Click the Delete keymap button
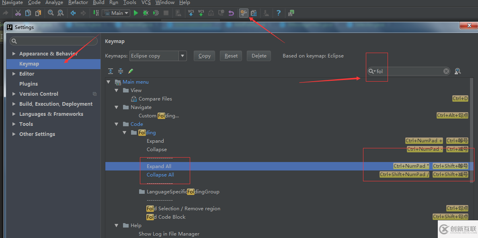This screenshot has height=238, width=478. [259, 56]
